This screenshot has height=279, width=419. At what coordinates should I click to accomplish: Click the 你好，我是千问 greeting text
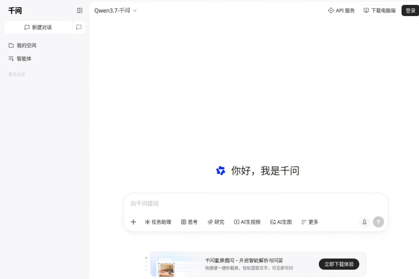point(265,171)
